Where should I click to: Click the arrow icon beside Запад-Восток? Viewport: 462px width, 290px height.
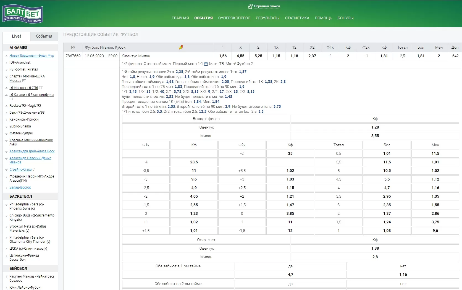click(x=6, y=188)
